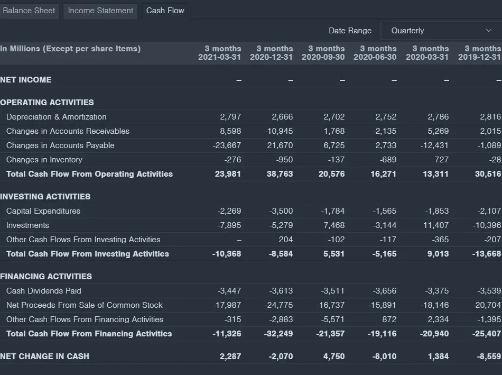This screenshot has height=375, width=502.
Task: Click the other investing value 204
Action: pos(285,240)
